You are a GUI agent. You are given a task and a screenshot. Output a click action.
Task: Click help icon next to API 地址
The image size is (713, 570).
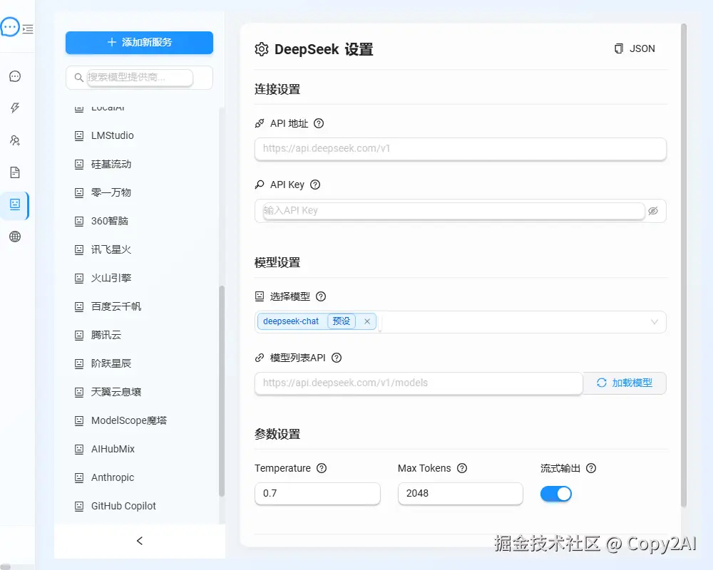[x=319, y=123]
